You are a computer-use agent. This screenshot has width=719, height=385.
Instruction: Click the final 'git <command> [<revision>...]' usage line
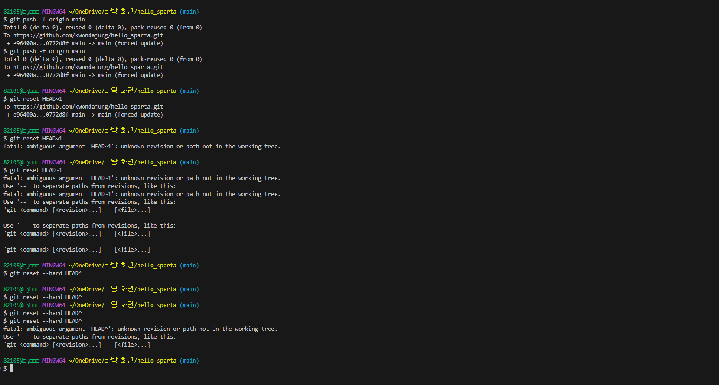(78, 345)
